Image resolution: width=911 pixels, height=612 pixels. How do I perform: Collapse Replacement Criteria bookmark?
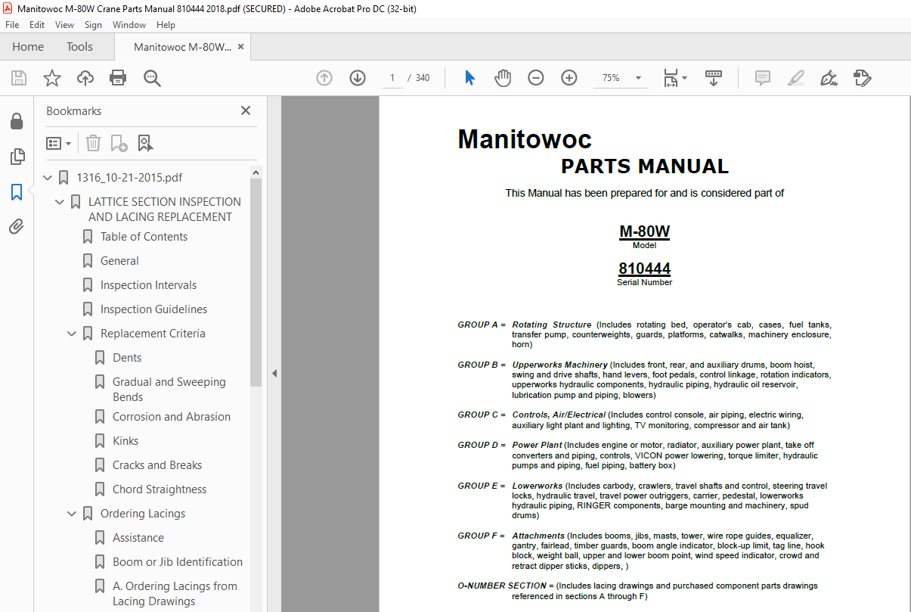(x=73, y=334)
